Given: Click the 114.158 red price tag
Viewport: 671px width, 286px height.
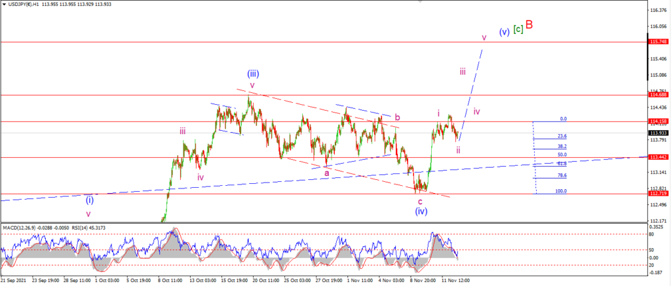Looking at the screenshot, I should click(x=657, y=122).
